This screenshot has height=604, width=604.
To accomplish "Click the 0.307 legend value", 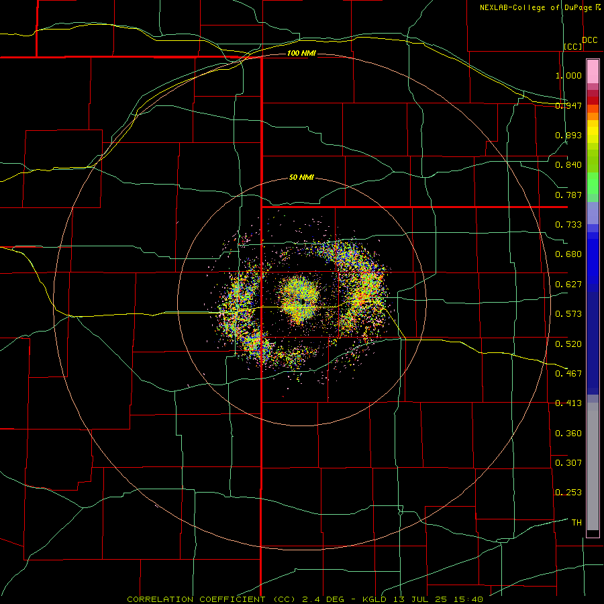I will (x=568, y=462).
